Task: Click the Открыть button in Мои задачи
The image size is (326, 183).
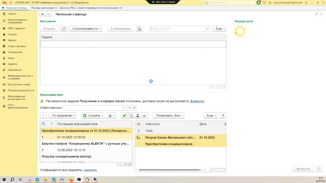Action: click(x=49, y=28)
